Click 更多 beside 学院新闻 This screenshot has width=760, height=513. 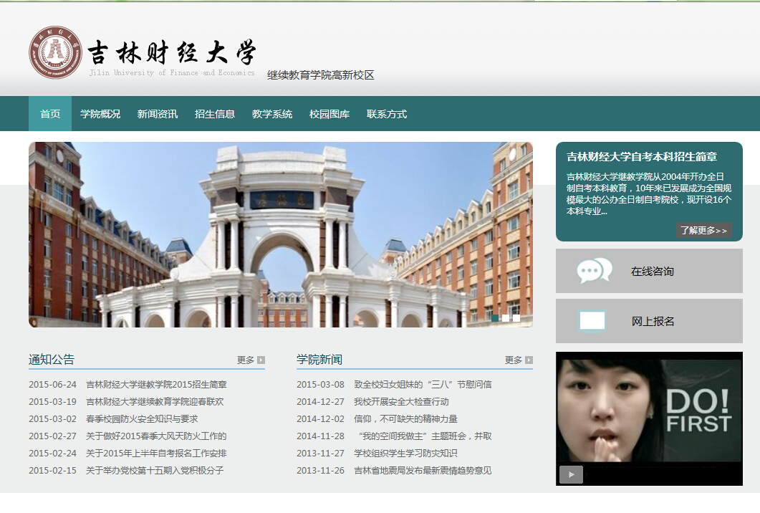(514, 360)
